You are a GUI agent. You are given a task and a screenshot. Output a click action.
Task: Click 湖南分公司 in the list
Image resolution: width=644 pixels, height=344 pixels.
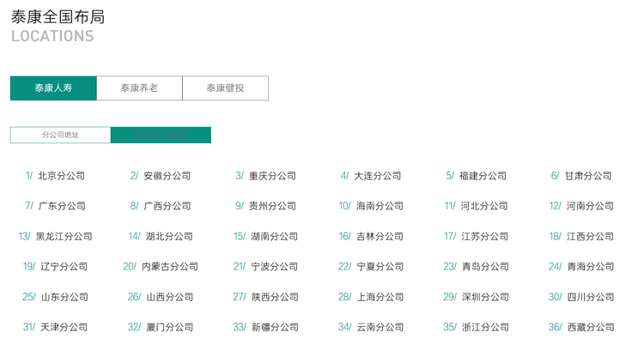coord(274,237)
